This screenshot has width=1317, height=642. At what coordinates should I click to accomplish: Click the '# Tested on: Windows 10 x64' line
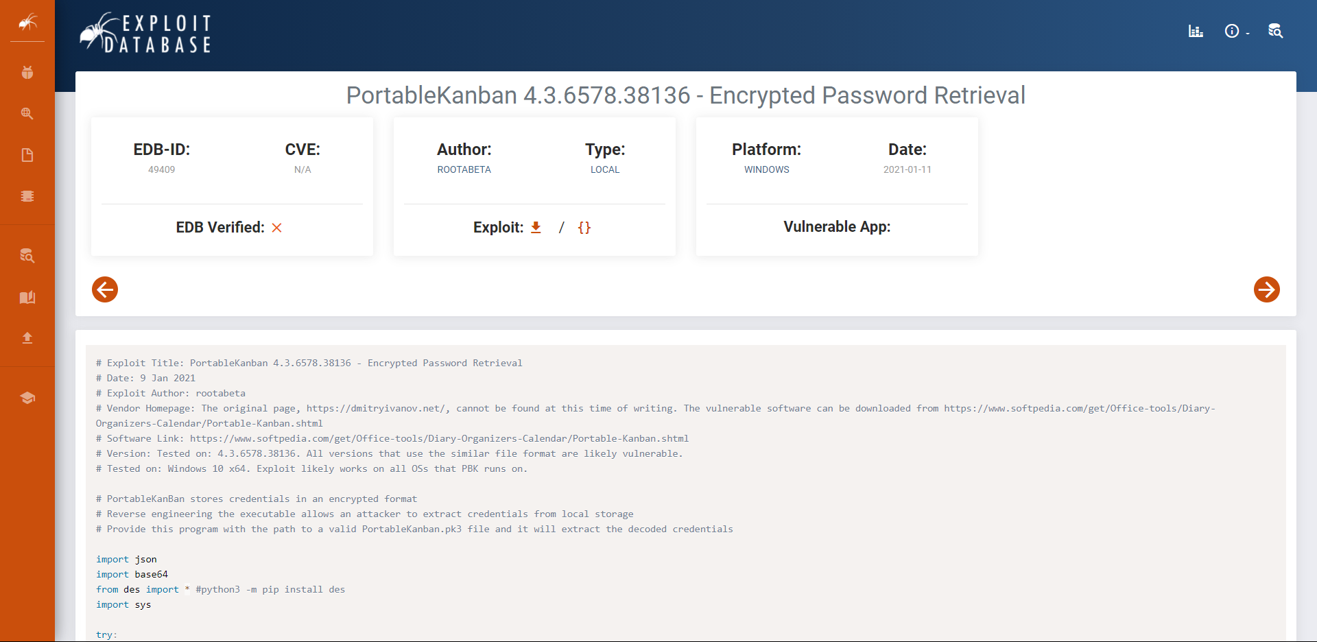[x=311, y=468]
